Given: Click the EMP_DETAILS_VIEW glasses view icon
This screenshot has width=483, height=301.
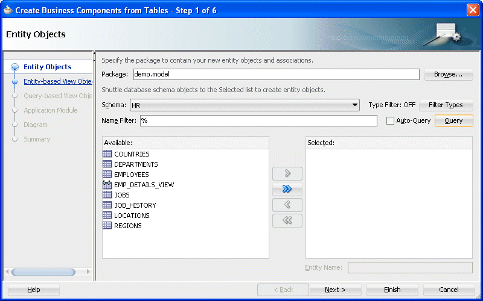Looking at the screenshot, I should coord(107,184).
